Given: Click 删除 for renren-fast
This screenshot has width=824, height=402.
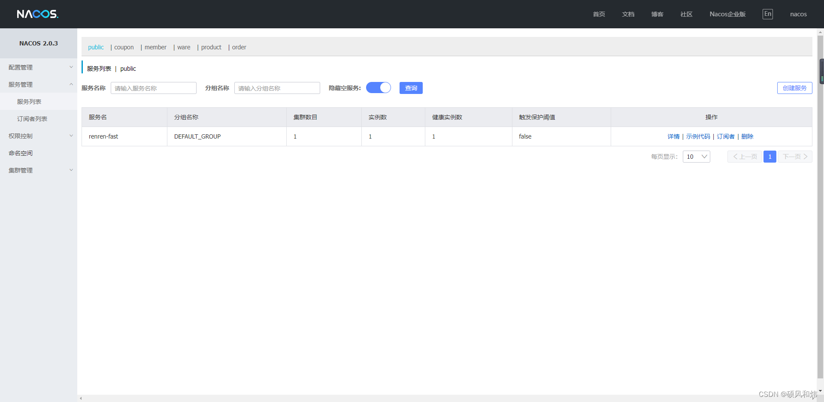Looking at the screenshot, I should click(747, 136).
